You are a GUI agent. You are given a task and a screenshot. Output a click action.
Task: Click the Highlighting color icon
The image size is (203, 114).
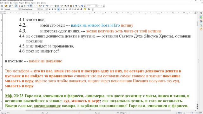85,9
